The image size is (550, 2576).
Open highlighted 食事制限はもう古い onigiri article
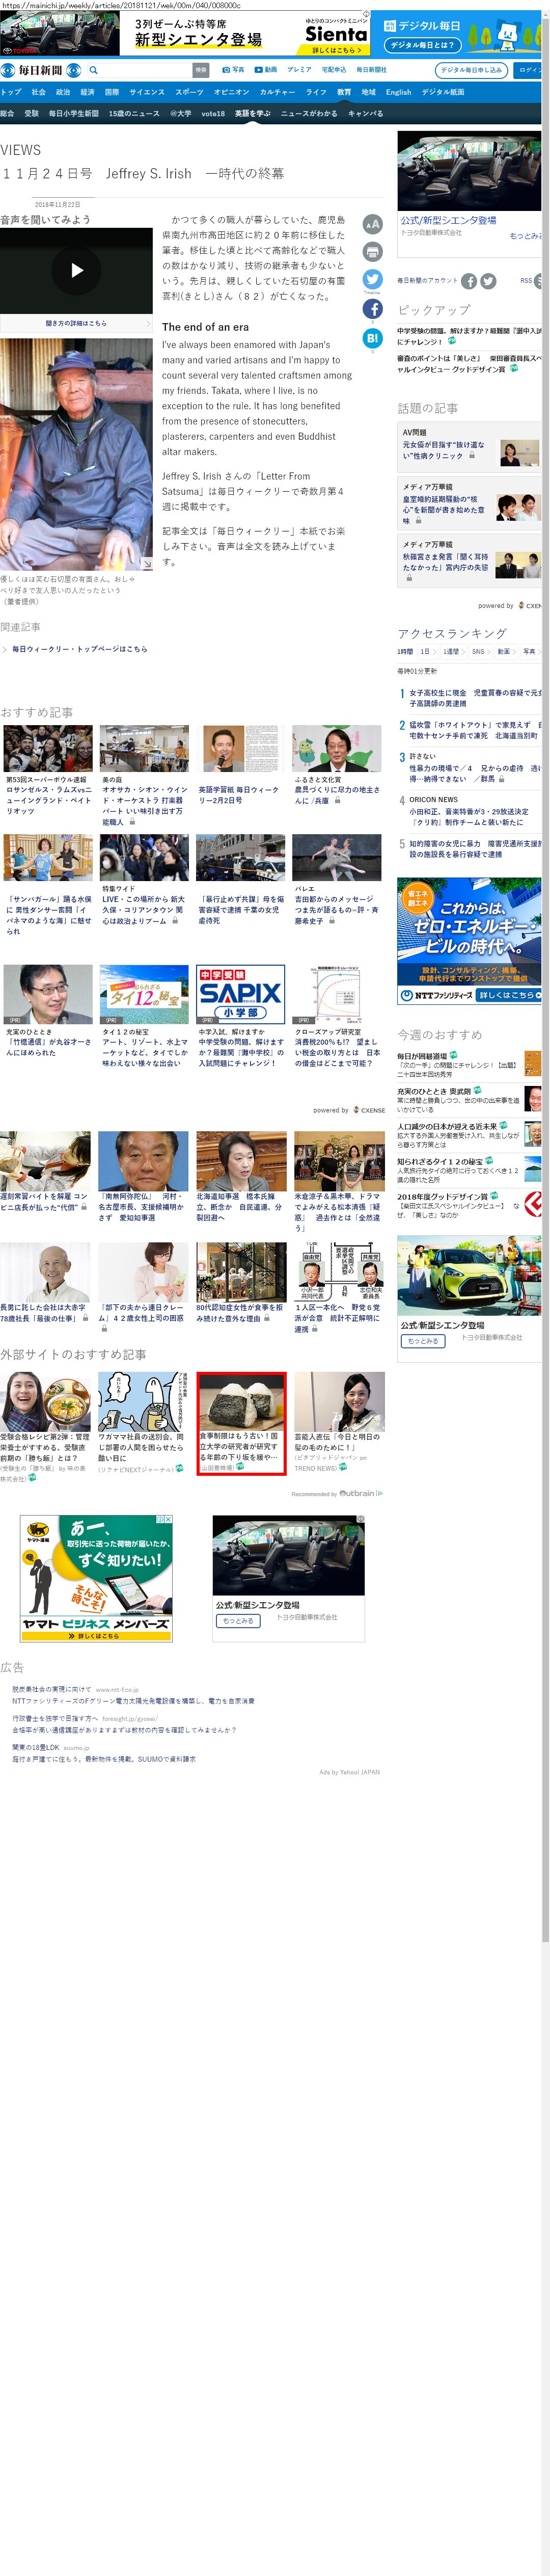(241, 1423)
